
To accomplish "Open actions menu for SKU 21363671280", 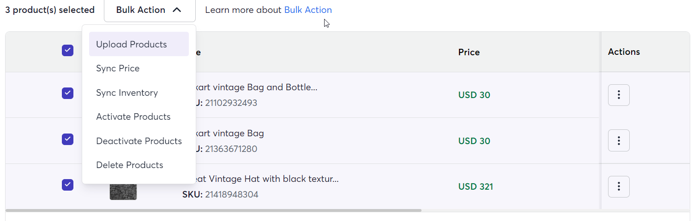I will coord(619,140).
